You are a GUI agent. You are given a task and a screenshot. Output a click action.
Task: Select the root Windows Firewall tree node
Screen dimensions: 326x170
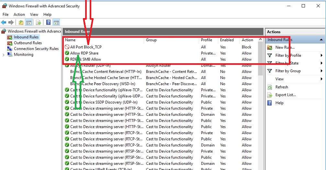(34, 31)
